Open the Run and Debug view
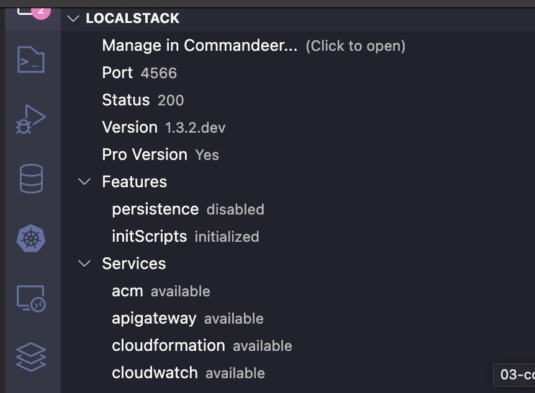This screenshot has width=535, height=393. pyautogui.click(x=30, y=119)
